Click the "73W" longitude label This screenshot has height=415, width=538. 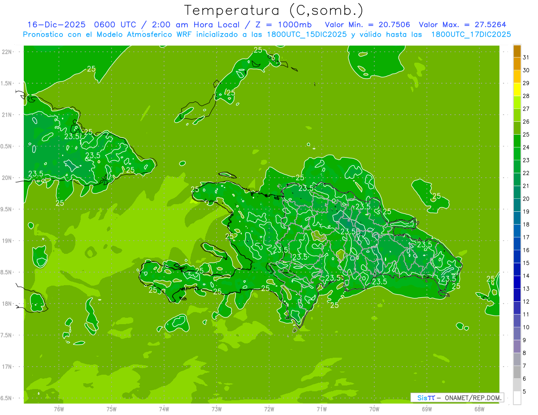click(217, 409)
